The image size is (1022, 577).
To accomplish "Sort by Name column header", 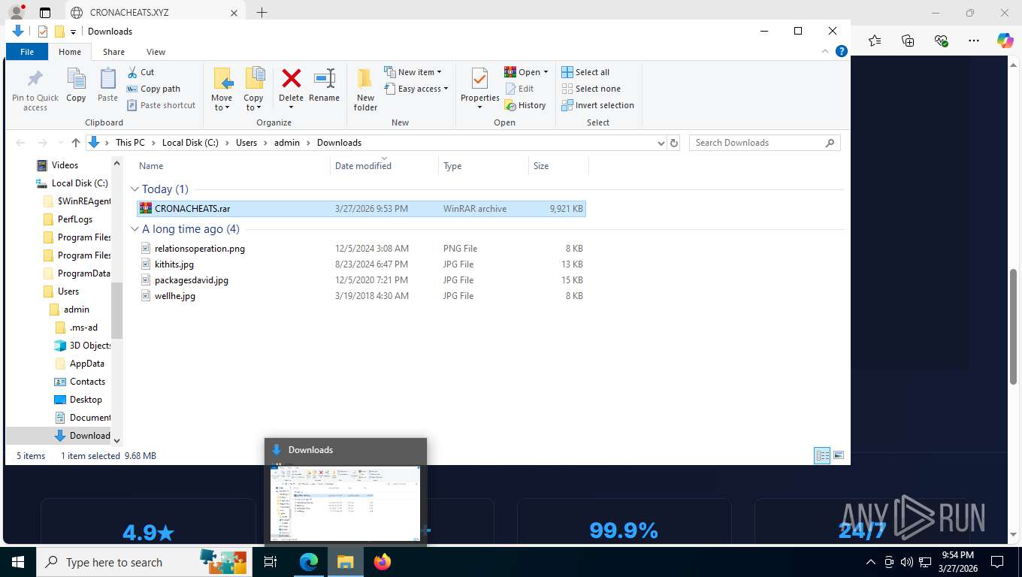I will pos(233,166).
